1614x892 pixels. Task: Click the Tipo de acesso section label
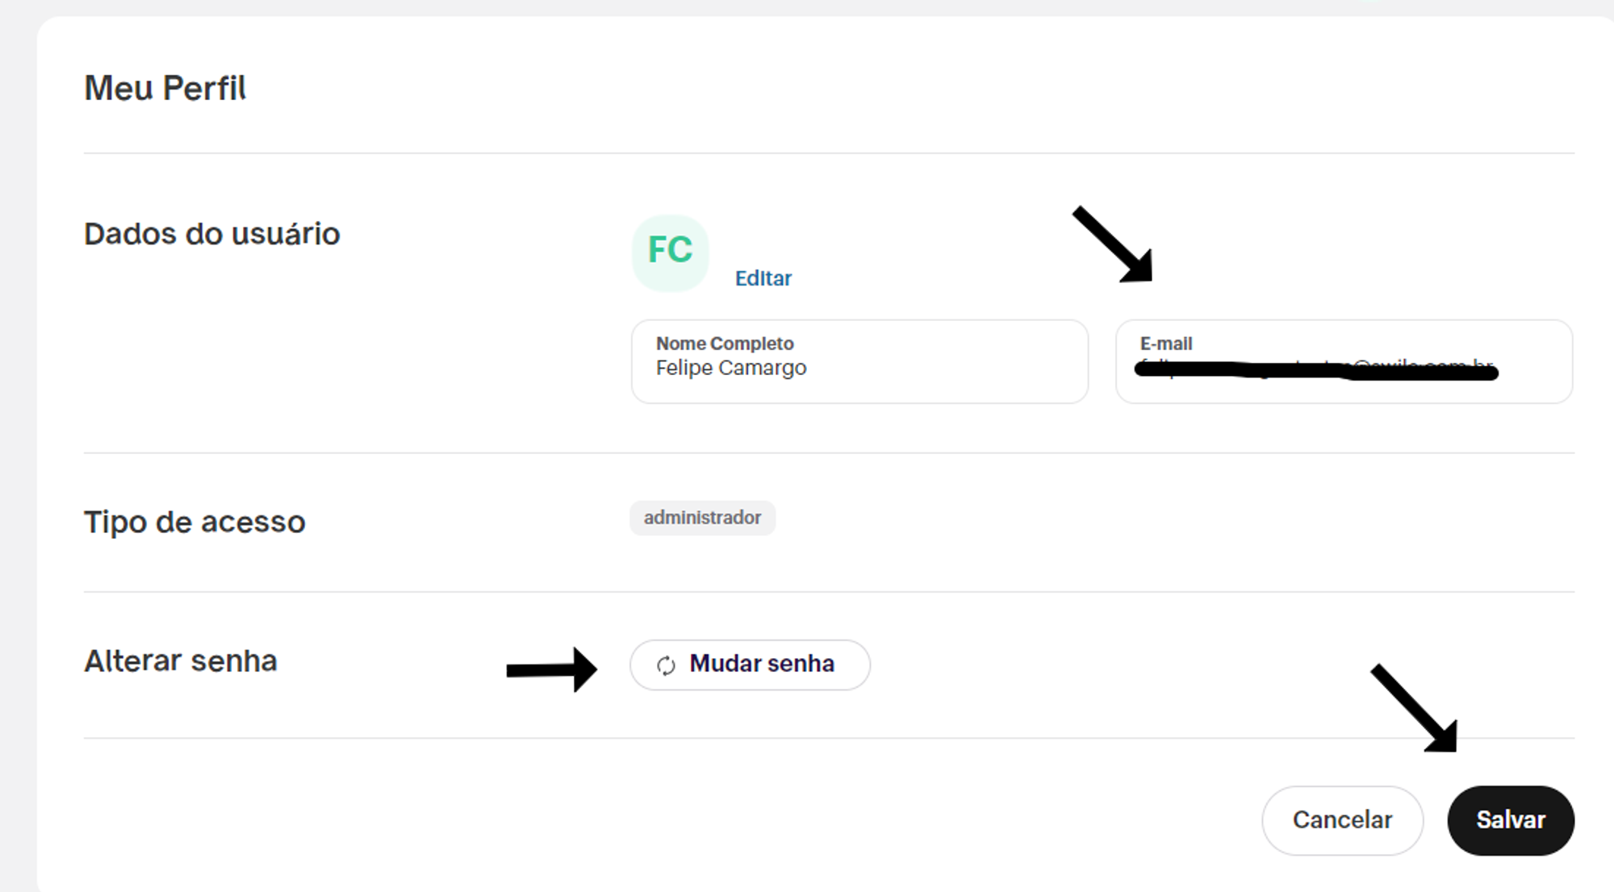194,522
